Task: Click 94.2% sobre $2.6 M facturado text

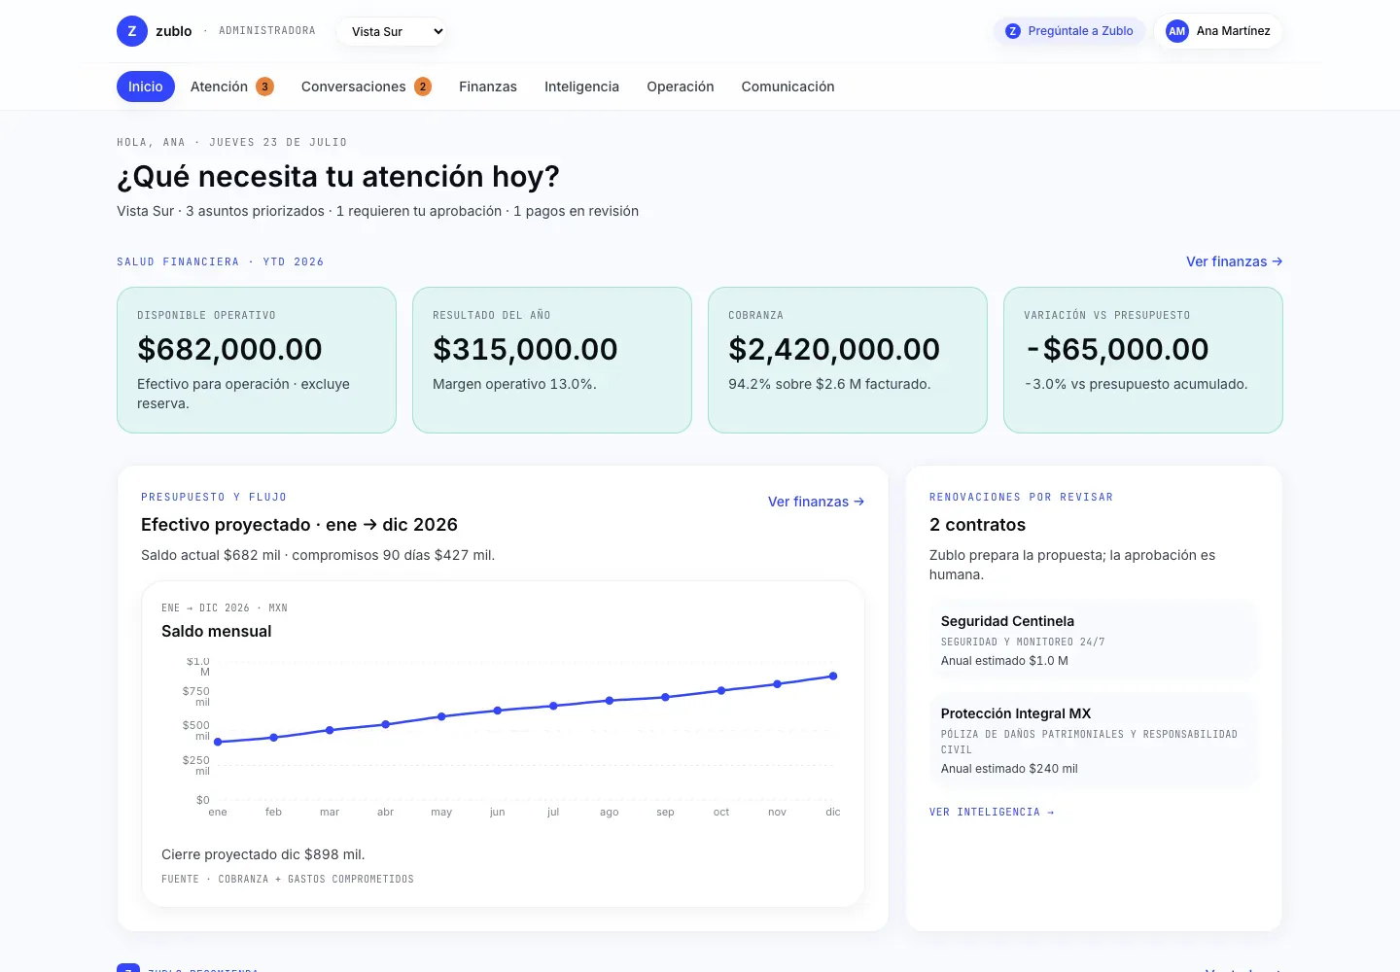Action: pyautogui.click(x=829, y=384)
